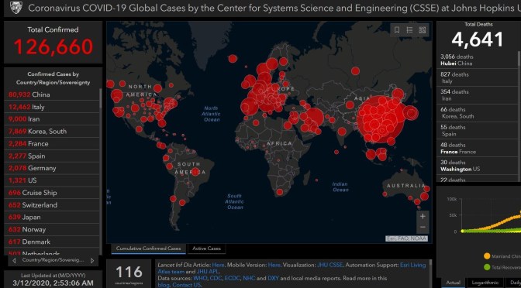
Task: Zoom out on the map with minus
Action: click(423, 228)
